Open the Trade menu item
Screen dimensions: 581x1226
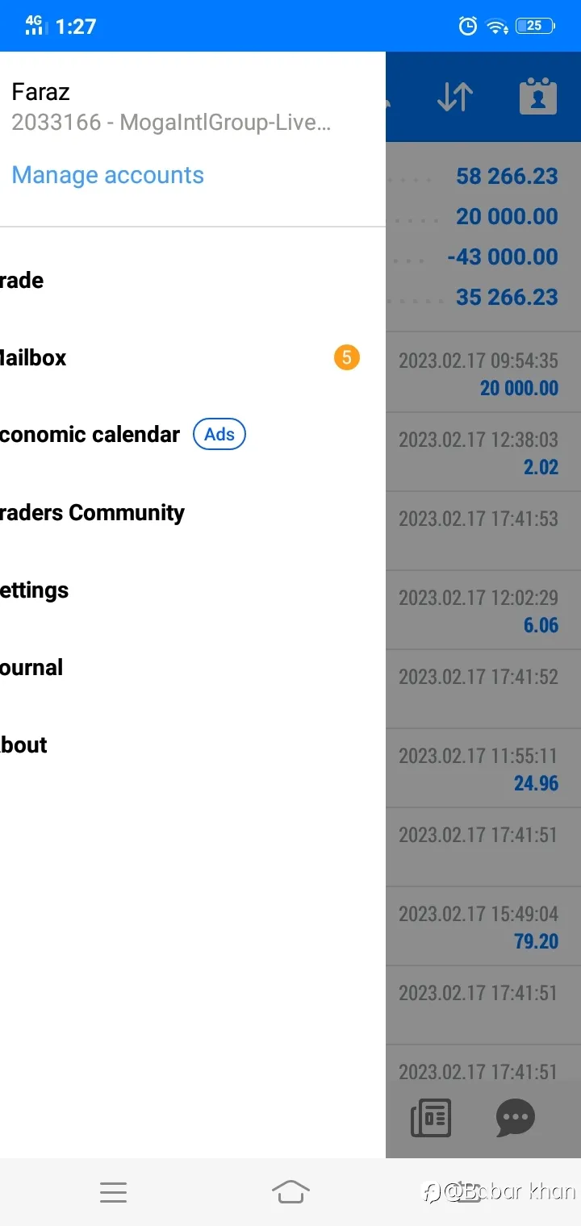click(x=193, y=281)
